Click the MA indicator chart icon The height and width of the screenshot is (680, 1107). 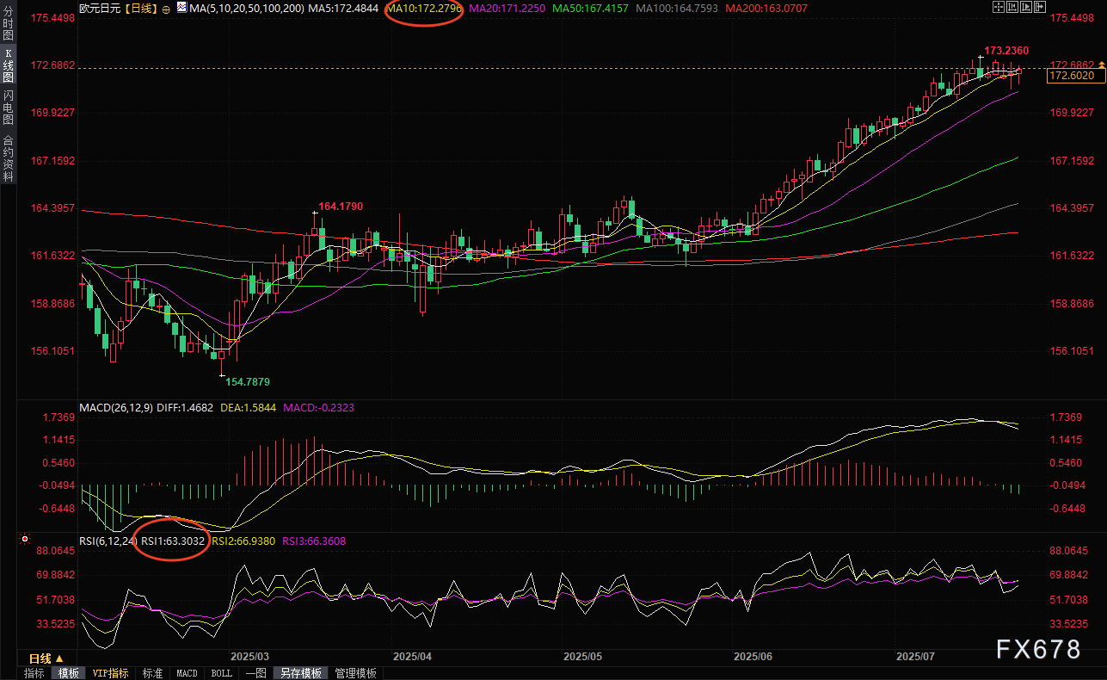point(180,7)
